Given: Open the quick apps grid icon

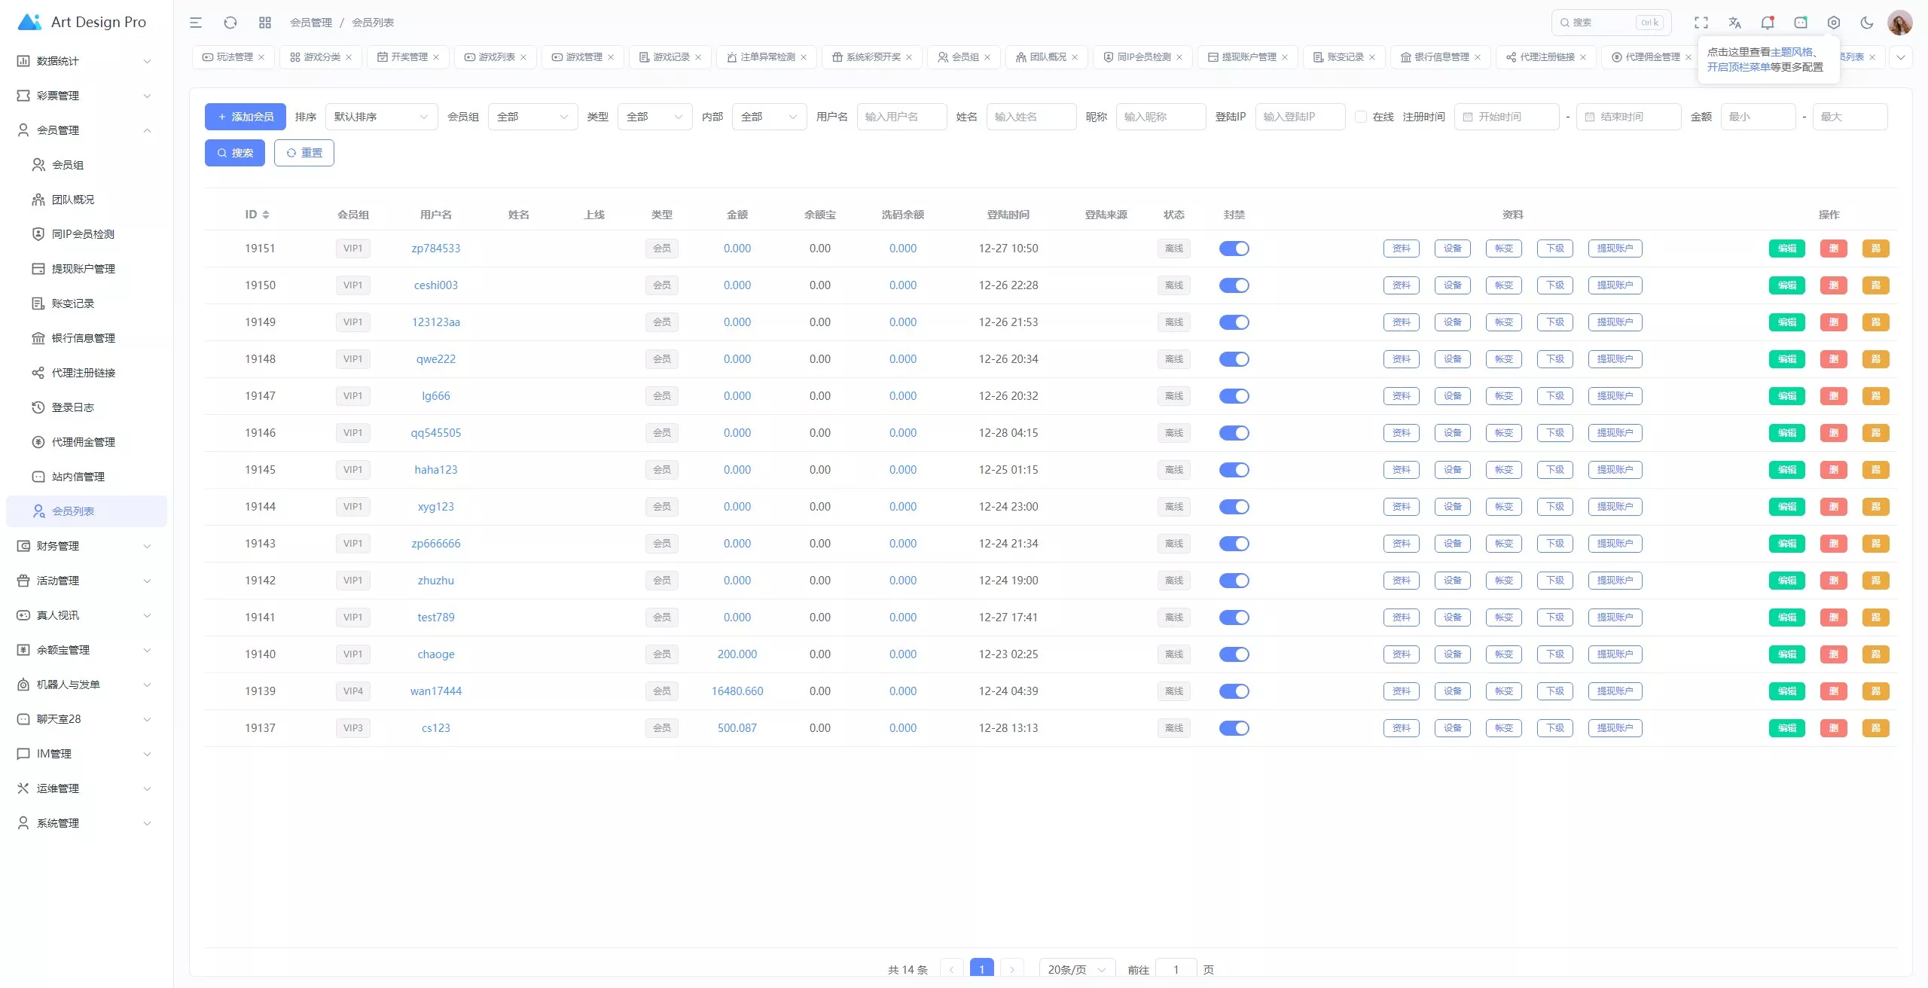Looking at the screenshot, I should pos(265,23).
